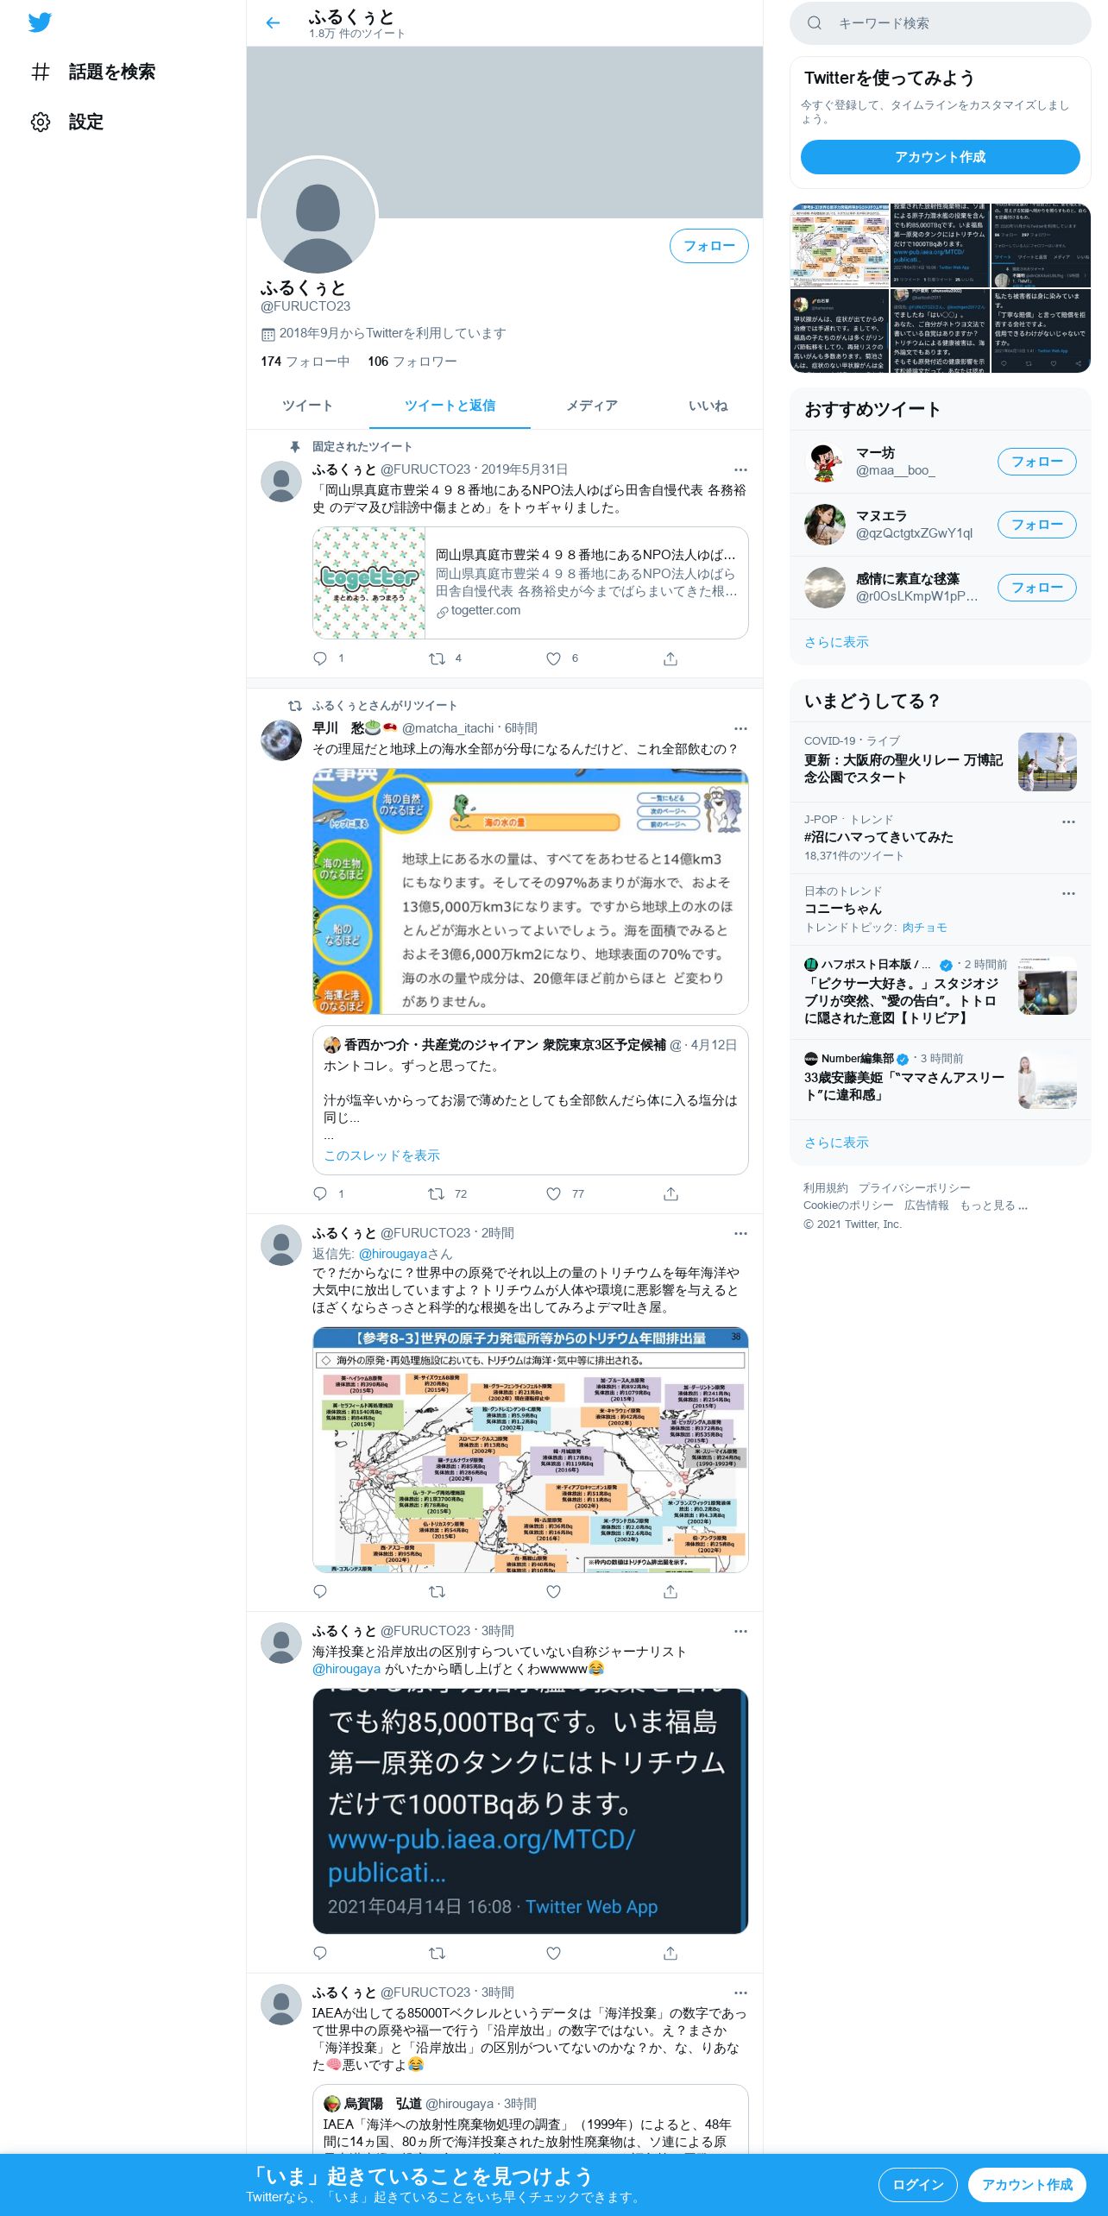Switch to the ツイート tab

307,406
